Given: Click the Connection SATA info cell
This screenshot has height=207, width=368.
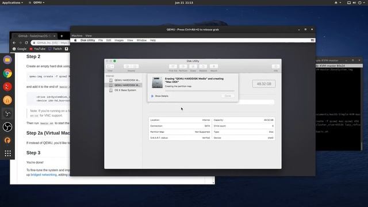Looking at the screenshot, I should (180, 126).
